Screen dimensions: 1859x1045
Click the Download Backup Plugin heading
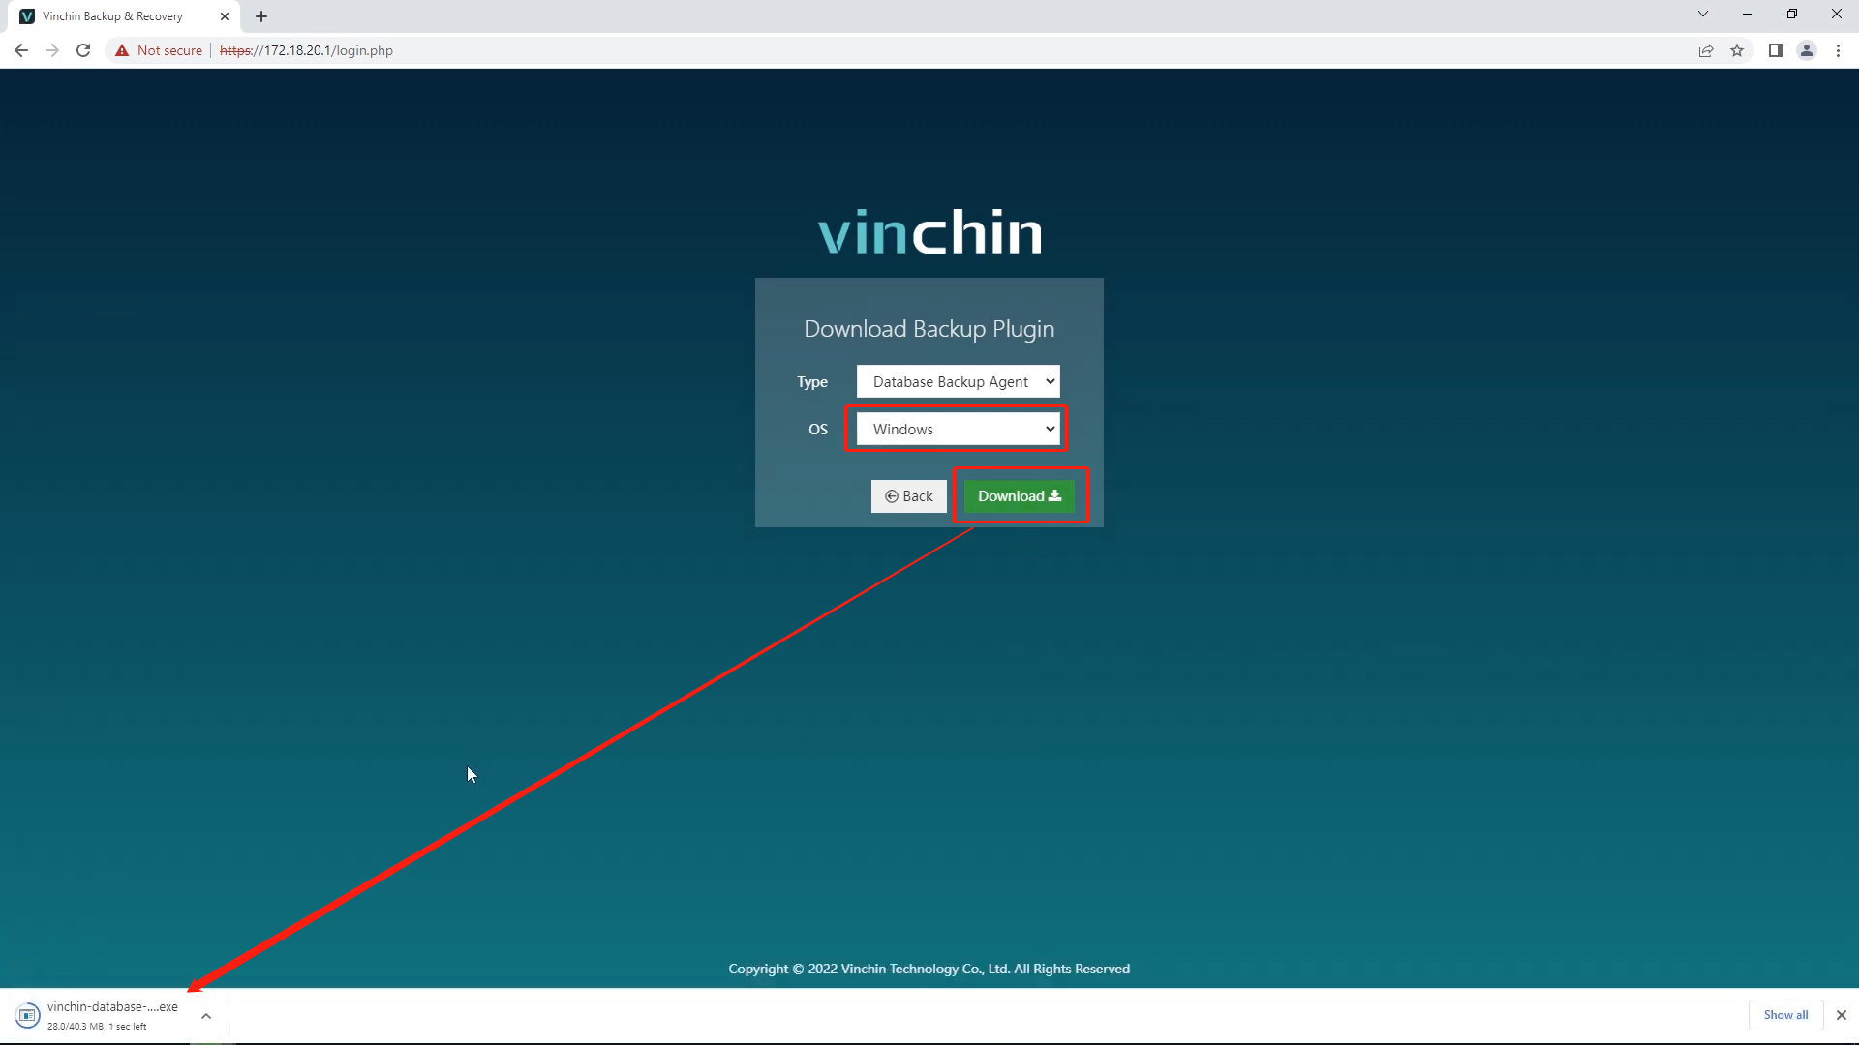click(x=929, y=329)
